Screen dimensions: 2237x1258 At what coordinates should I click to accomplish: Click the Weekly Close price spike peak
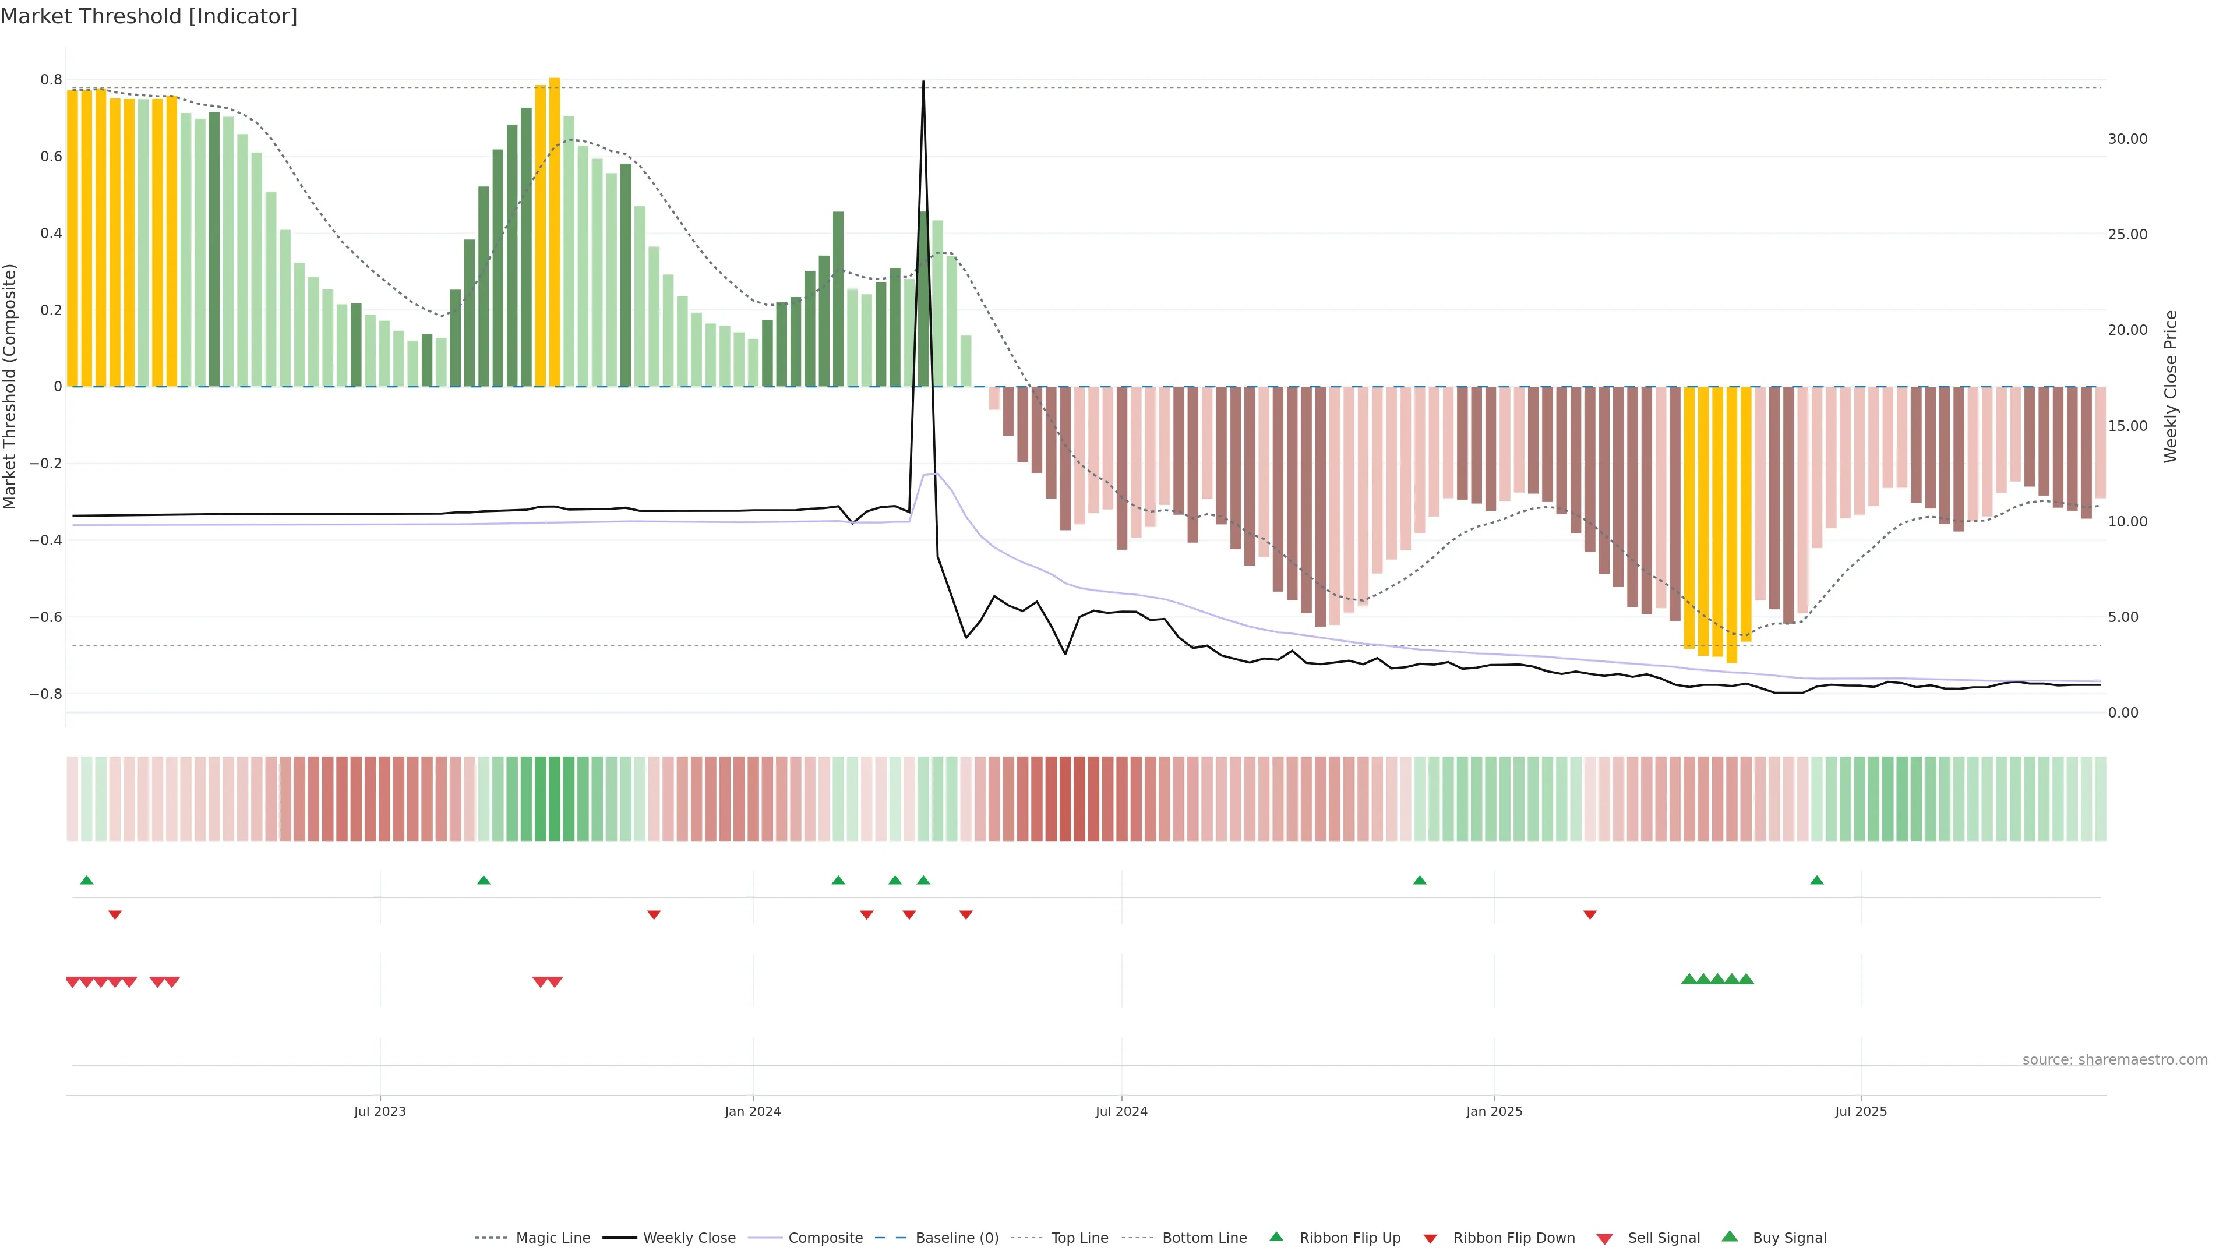click(x=923, y=83)
